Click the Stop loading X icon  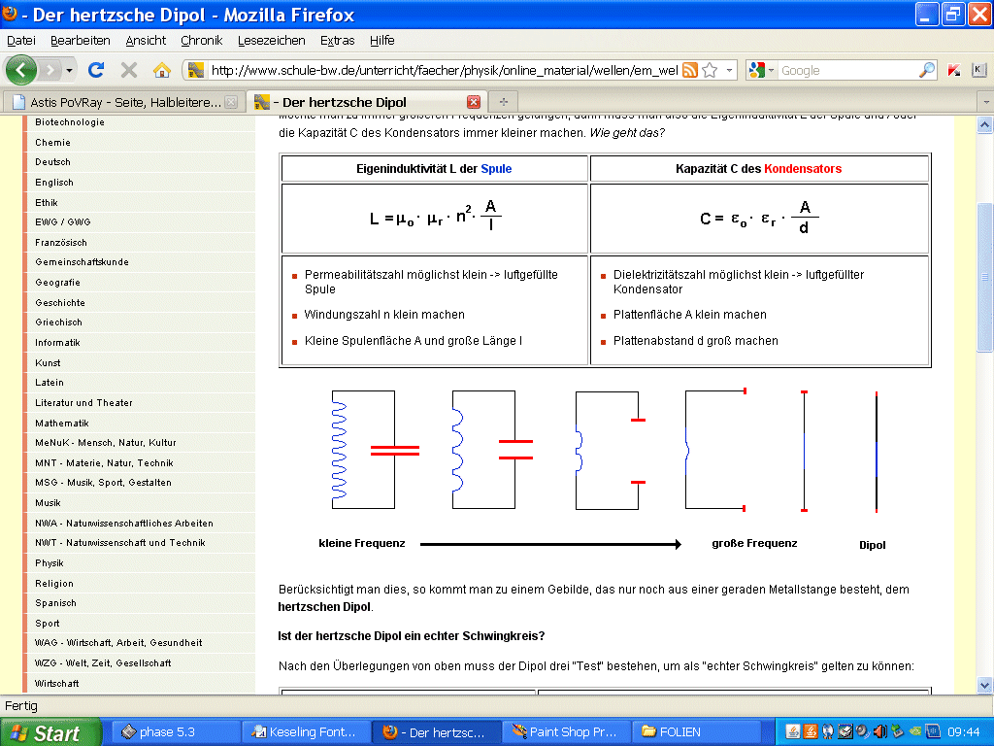pyautogui.click(x=129, y=70)
